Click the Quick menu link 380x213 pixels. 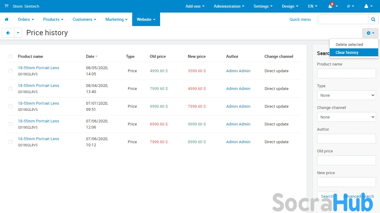300,19
